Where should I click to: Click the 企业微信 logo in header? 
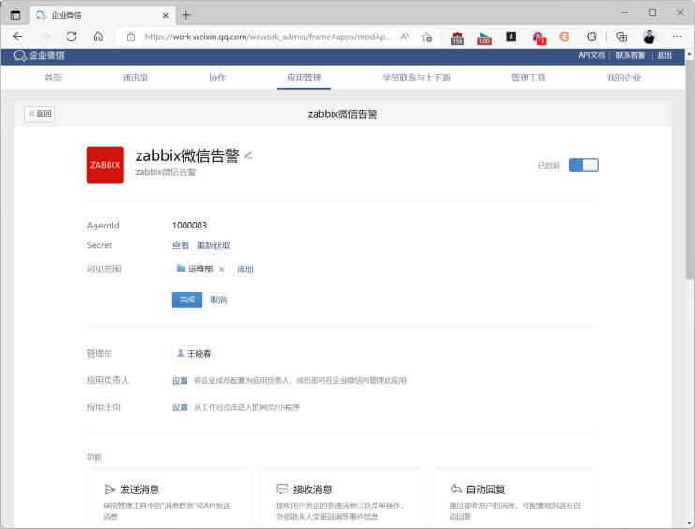(39, 55)
